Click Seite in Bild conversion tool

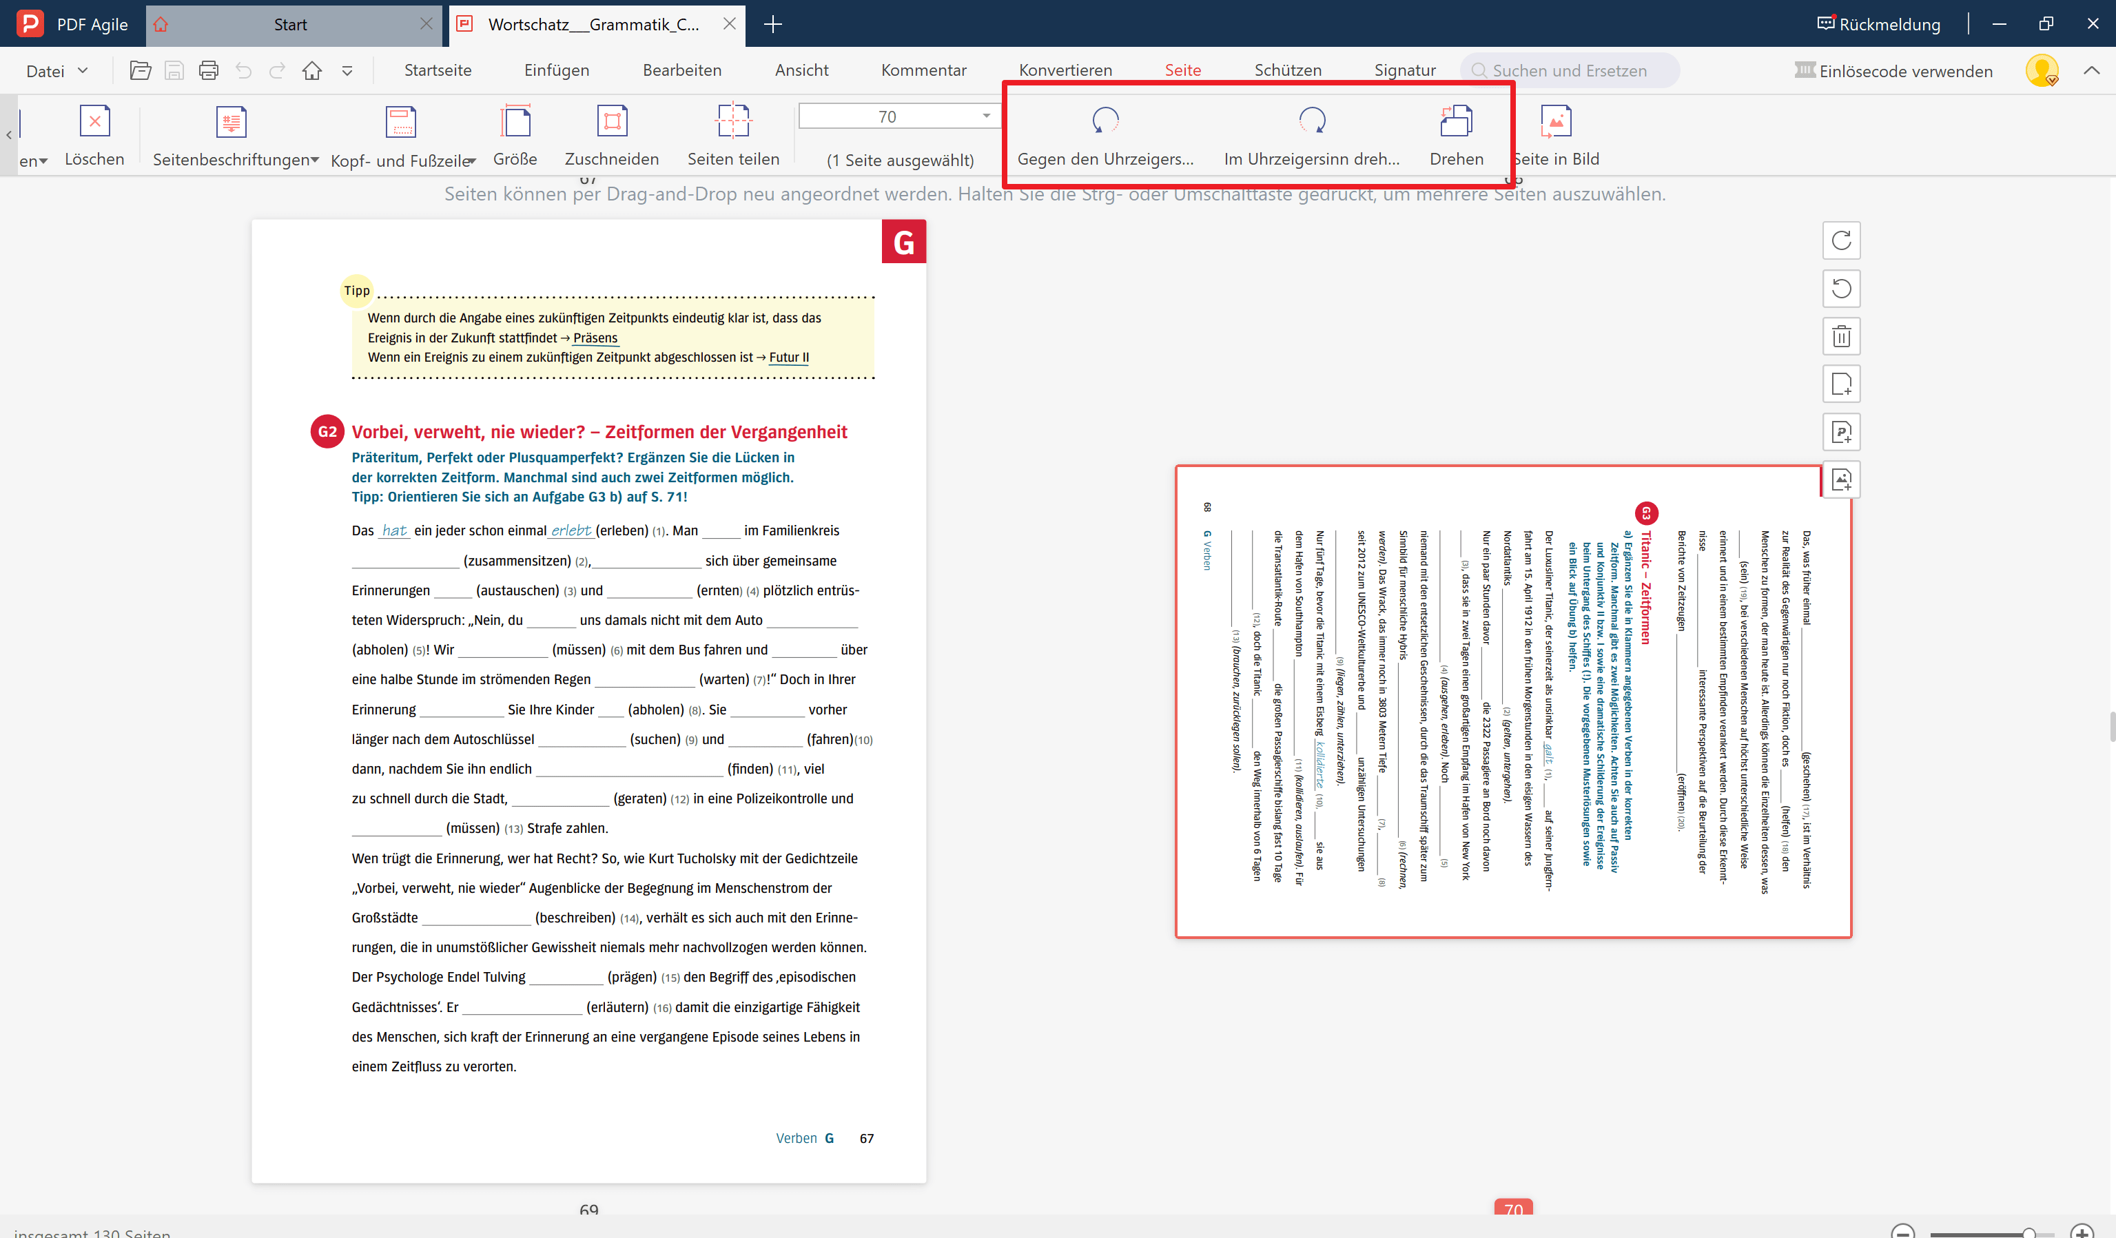coord(1556,135)
